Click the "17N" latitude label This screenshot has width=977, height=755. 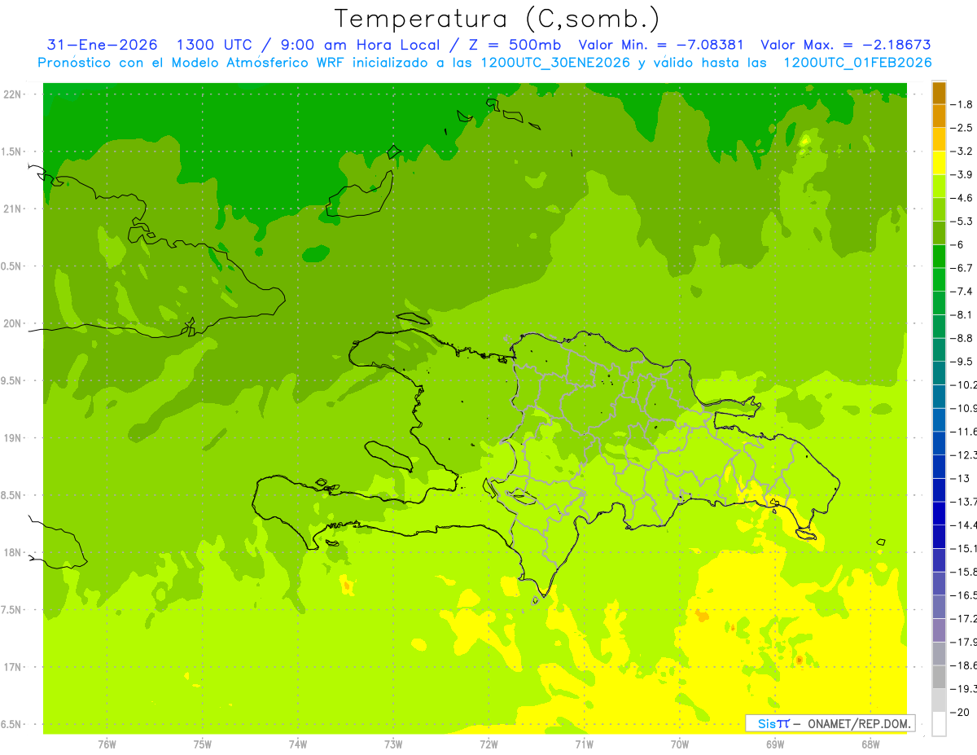[x=12, y=667]
